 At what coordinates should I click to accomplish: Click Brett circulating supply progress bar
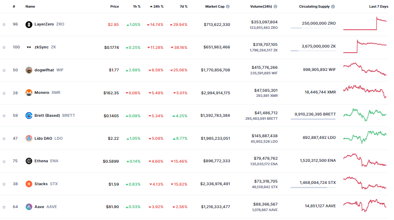click(x=313, y=119)
